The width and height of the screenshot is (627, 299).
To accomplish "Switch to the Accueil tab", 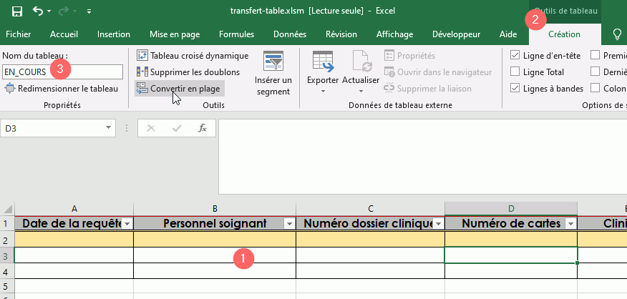I will pos(64,34).
